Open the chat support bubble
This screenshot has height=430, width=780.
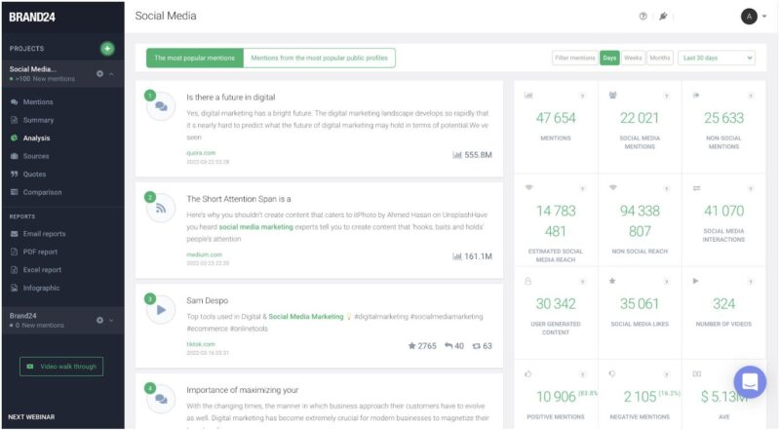750,381
